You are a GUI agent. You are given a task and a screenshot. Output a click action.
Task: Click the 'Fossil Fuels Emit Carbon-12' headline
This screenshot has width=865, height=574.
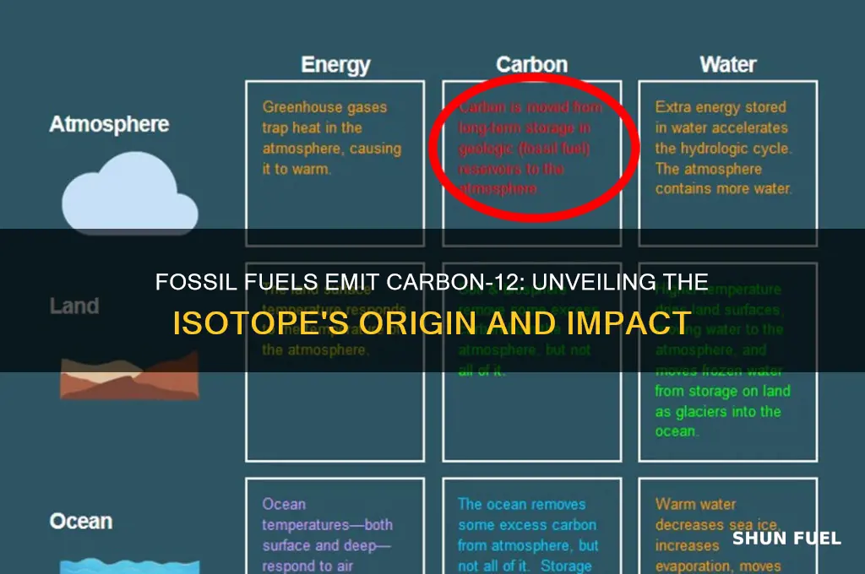point(432,282)
